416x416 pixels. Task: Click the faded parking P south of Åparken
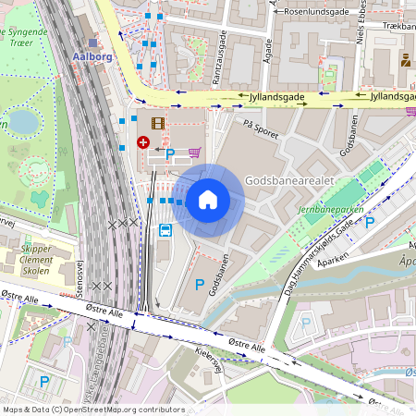(x=306, y=324)
